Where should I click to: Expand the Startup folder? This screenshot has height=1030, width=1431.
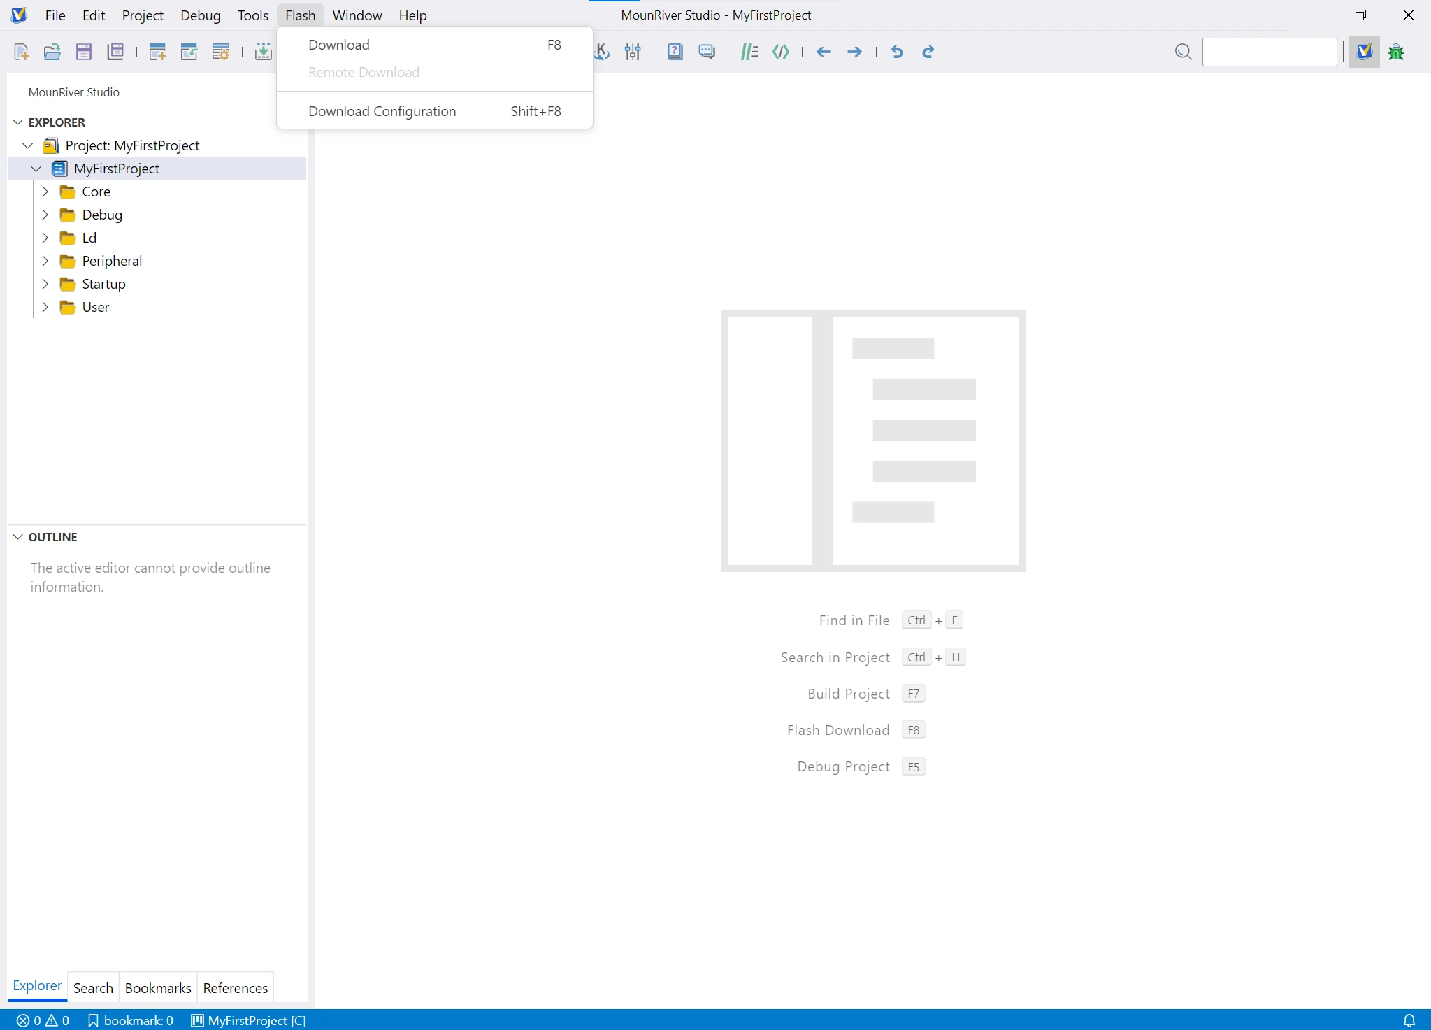pyautogui.click(x=45, y=284)
